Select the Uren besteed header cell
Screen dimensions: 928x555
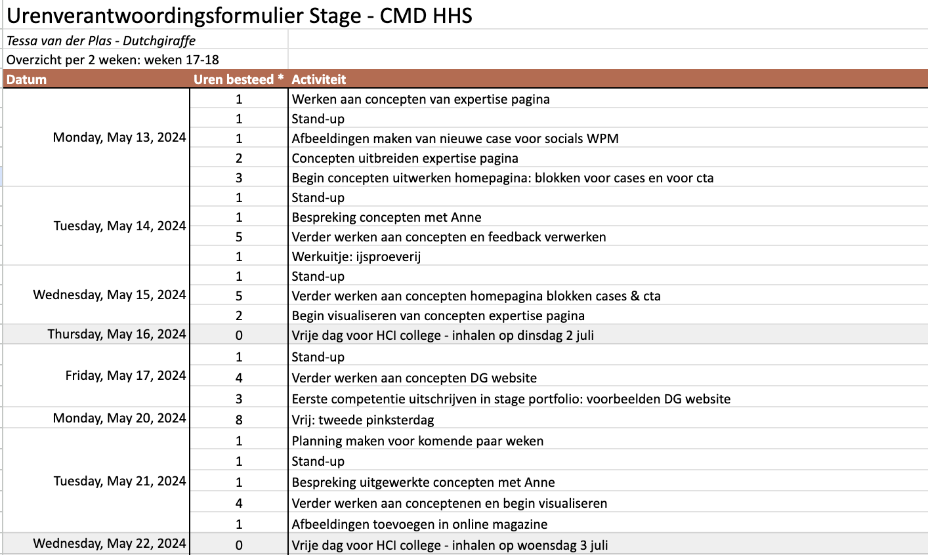click(x=239, y=79)
